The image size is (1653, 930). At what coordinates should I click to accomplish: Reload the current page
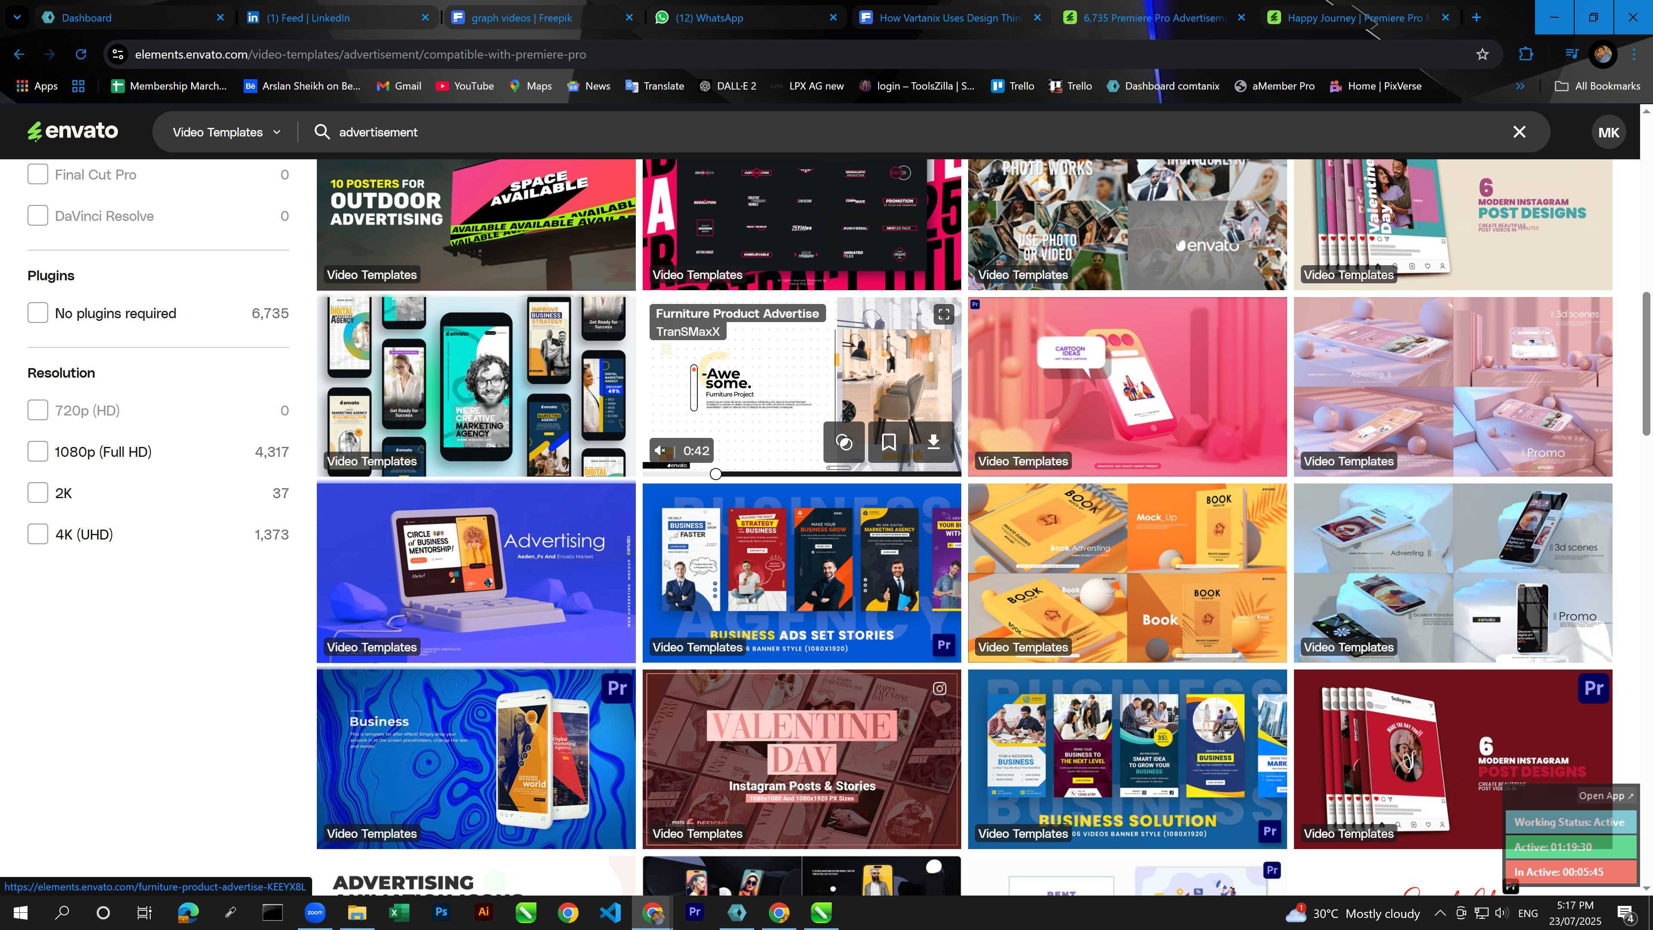coord(81,55)
